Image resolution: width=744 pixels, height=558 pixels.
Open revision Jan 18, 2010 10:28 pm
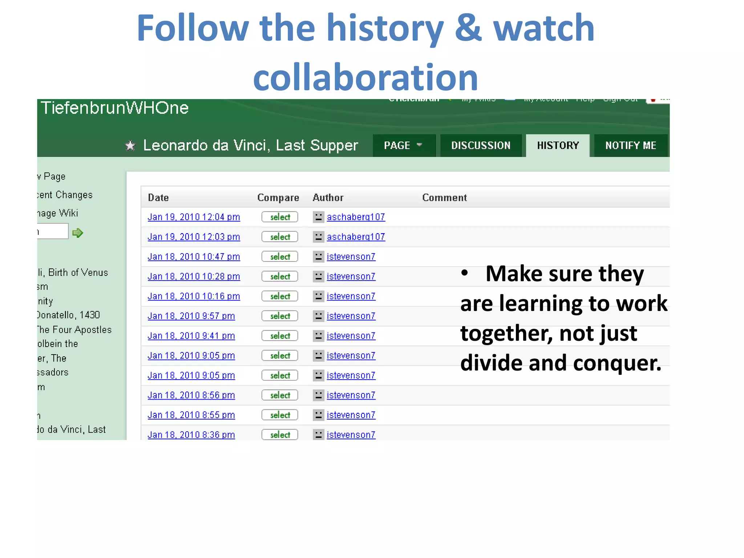click(194, 276)
